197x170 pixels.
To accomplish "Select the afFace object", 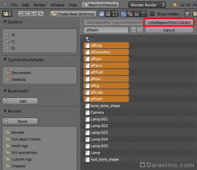I will point(106,65).
